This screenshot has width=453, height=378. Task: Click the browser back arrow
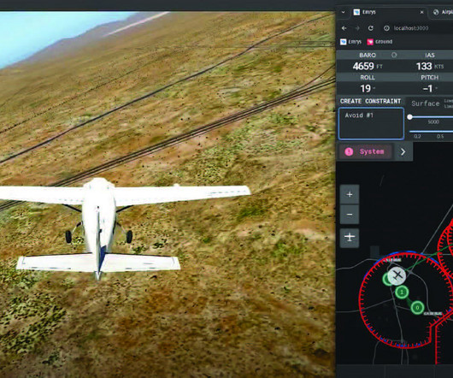344,28
